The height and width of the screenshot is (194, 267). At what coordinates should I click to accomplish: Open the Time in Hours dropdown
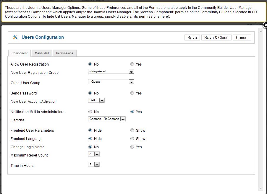click(x=94, y=164)
